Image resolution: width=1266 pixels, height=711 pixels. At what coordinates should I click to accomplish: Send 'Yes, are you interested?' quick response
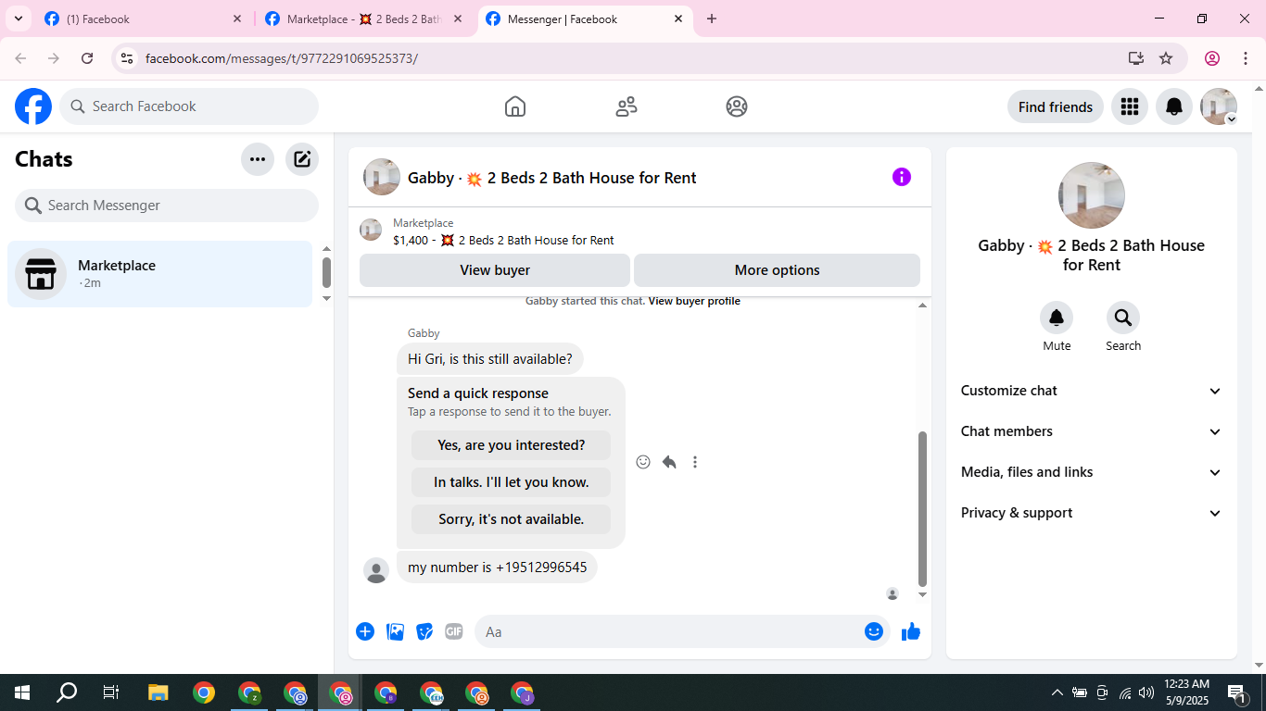click(511, 445)
